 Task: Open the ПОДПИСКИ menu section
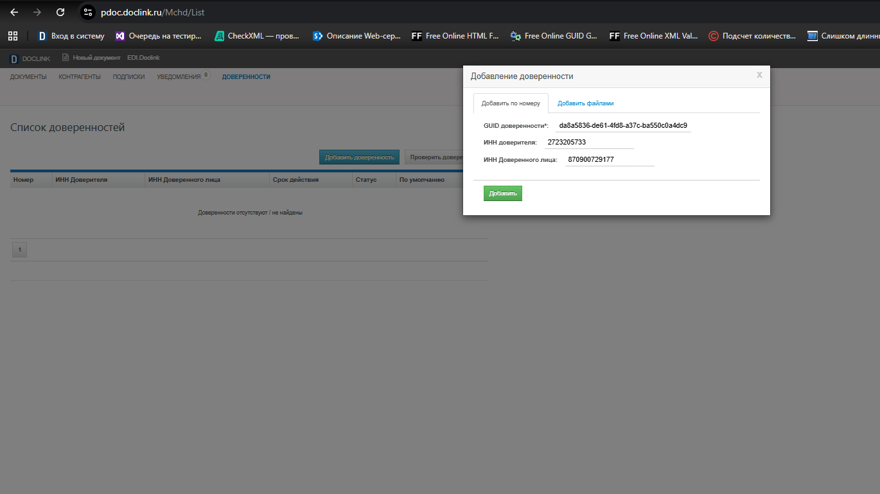click(129, 77)
